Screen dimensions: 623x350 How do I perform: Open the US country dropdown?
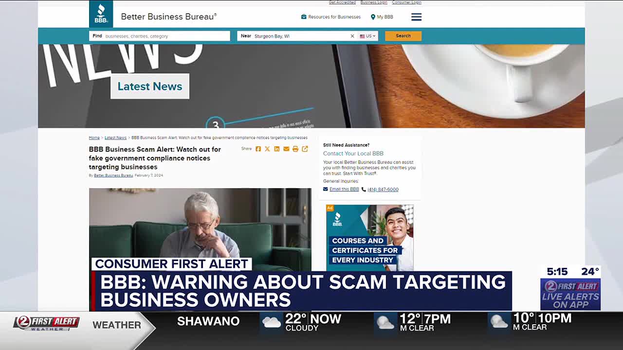click(368, 36)
